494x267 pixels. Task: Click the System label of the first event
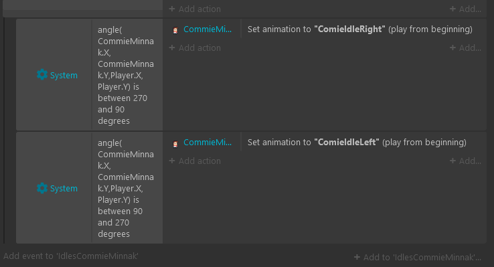[64, 75]
